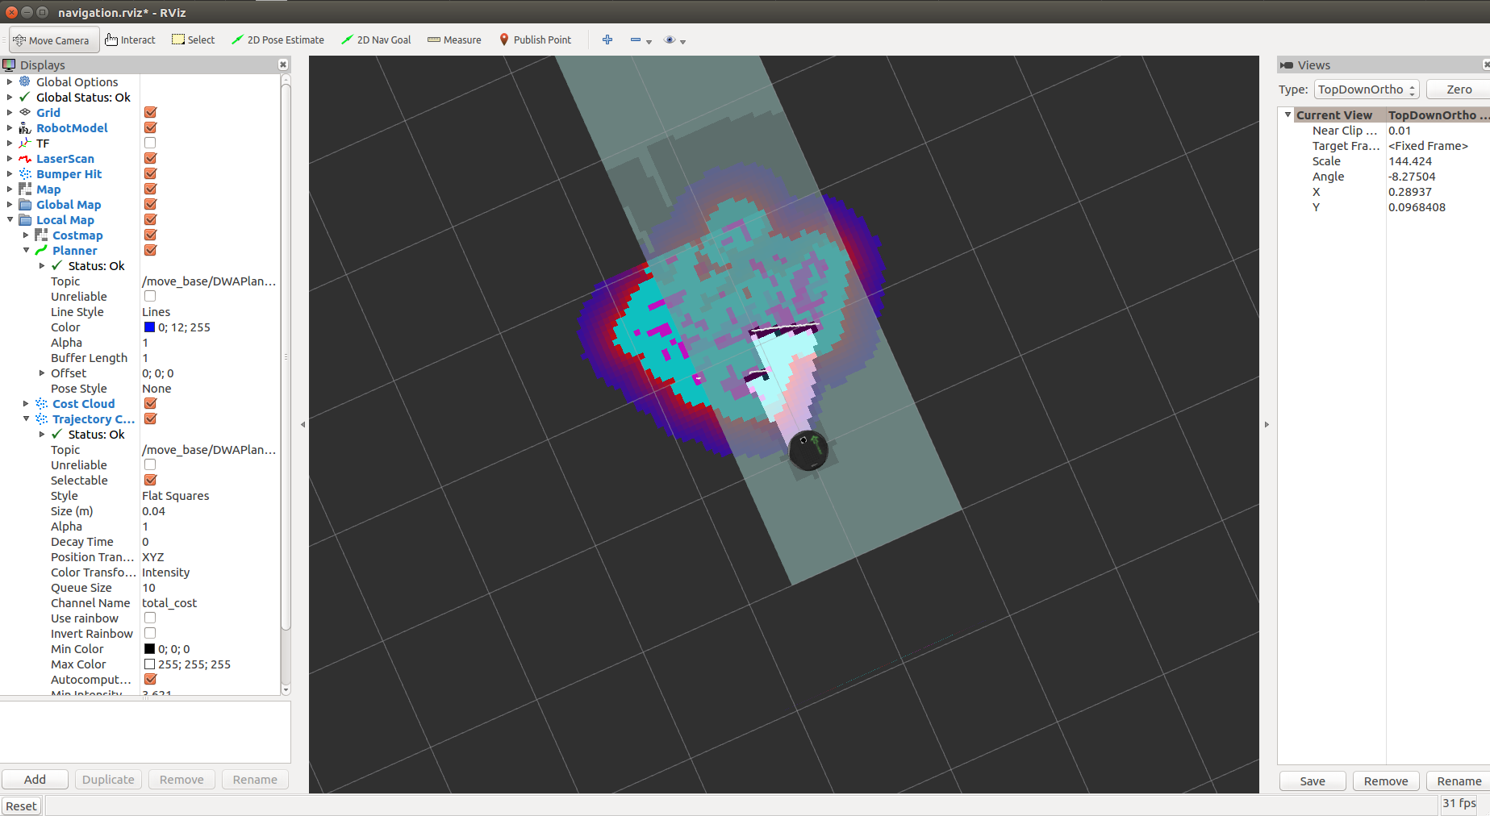This screenshot has height=816, width=1490.
Task: Enable the TF display checkbox
Action: click(x=150, y=143)
